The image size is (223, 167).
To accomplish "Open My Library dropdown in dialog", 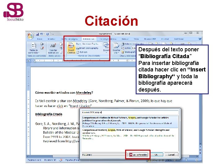I will [105, 155].
